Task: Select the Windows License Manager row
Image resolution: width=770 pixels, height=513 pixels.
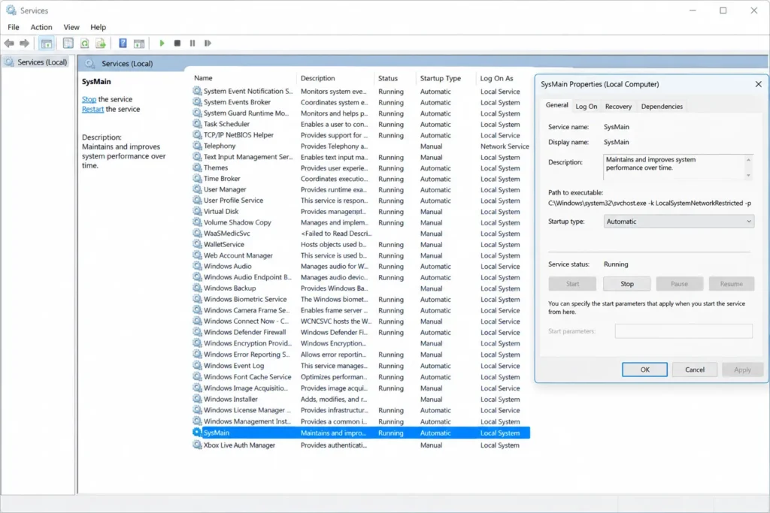Action: (361, 411)
